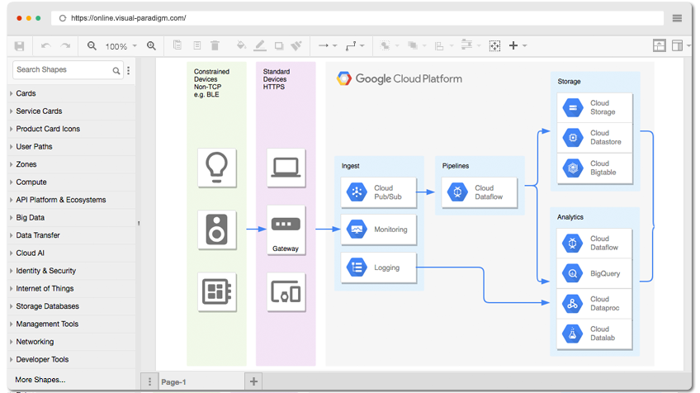The image size is (700, 393).
Task: Expand the Developer Tools category
Action: pos(72,359)
